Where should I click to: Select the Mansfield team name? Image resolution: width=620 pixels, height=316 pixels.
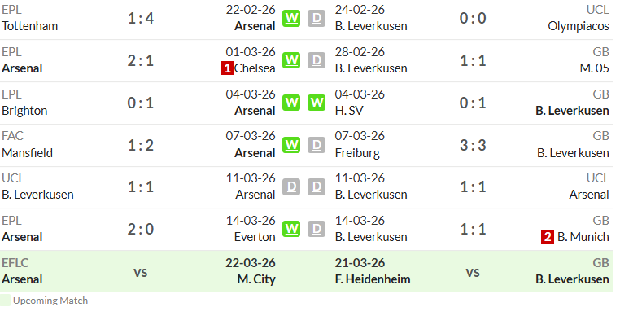pyautogui.click(x=28, y=153)
